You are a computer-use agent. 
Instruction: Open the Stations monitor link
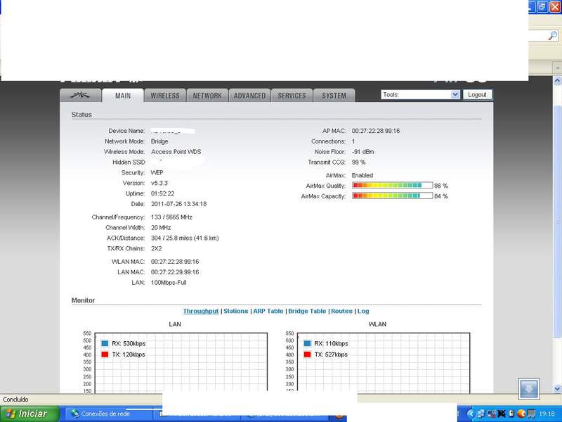tap(236, 311)
